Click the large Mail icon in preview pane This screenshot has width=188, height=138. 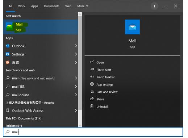[132, 27]
